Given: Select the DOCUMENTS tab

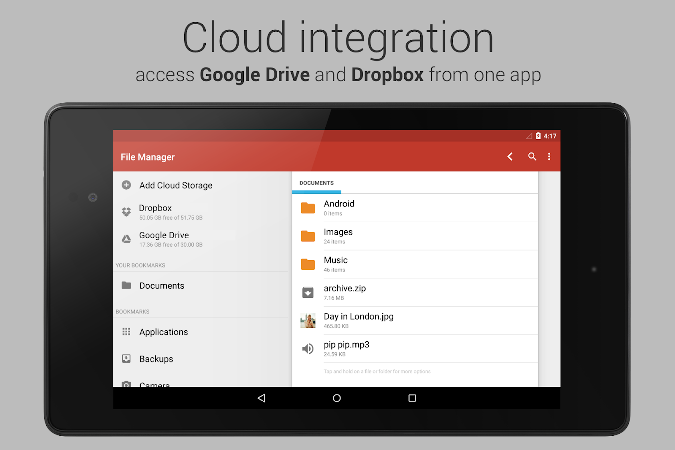Looking at the screenshot, I should click(x=317, y=183).
